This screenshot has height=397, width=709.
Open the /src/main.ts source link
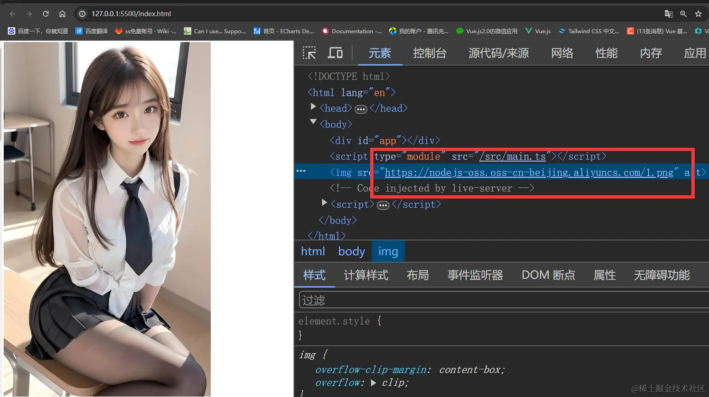(513, 156)
